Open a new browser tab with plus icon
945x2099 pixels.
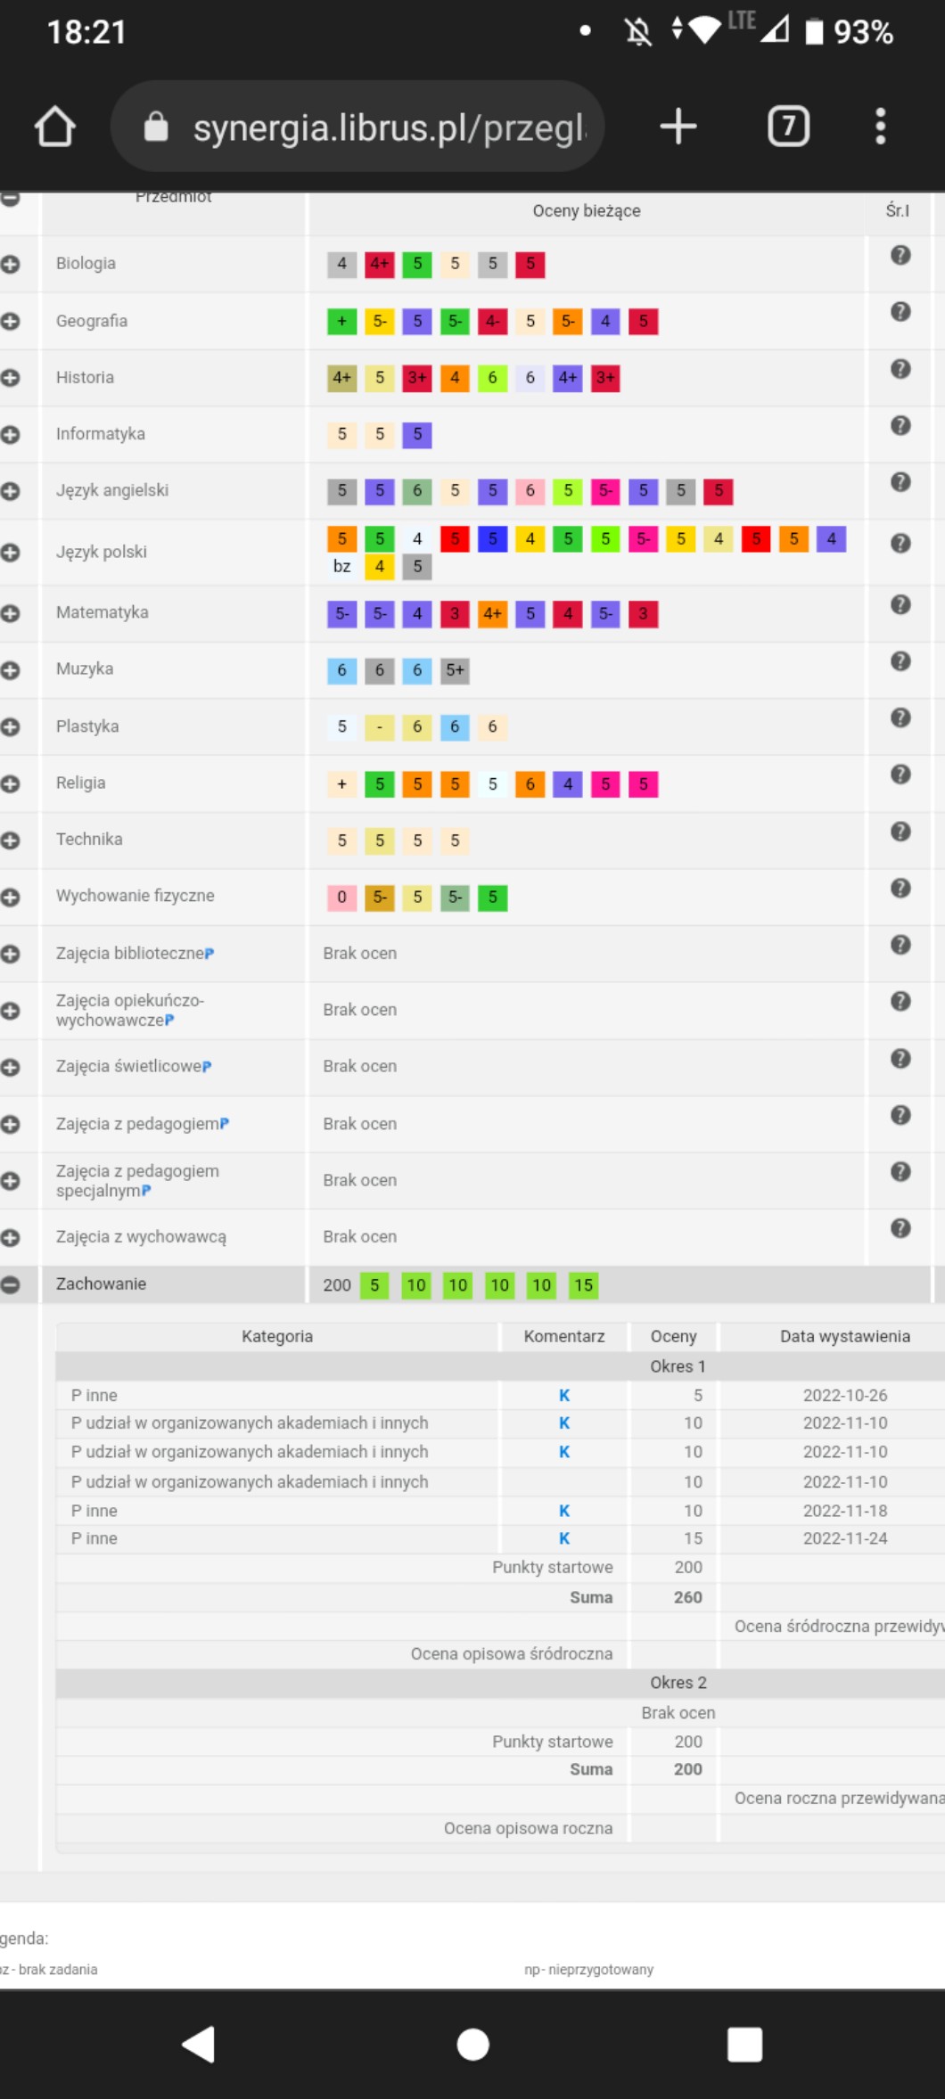pyautogui.click(x=678, y=127)
